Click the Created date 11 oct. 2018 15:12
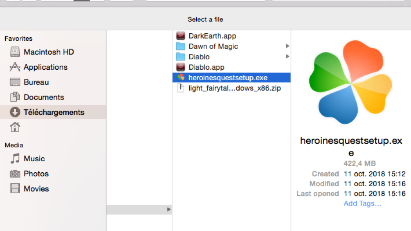The image size is (411, 231). tap(375, 174)
